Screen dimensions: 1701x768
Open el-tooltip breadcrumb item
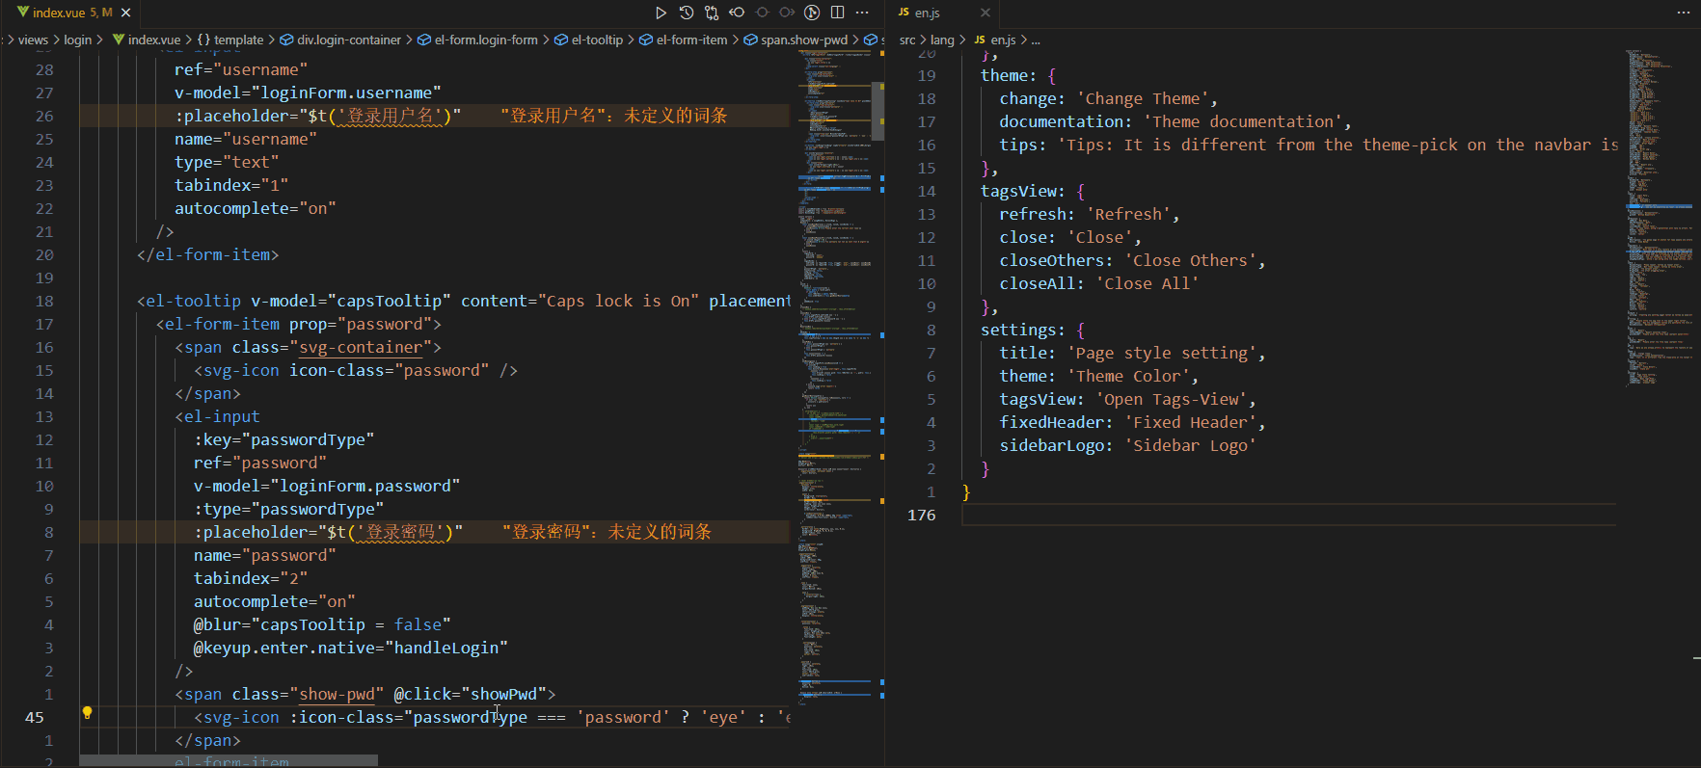pos(589,40)
